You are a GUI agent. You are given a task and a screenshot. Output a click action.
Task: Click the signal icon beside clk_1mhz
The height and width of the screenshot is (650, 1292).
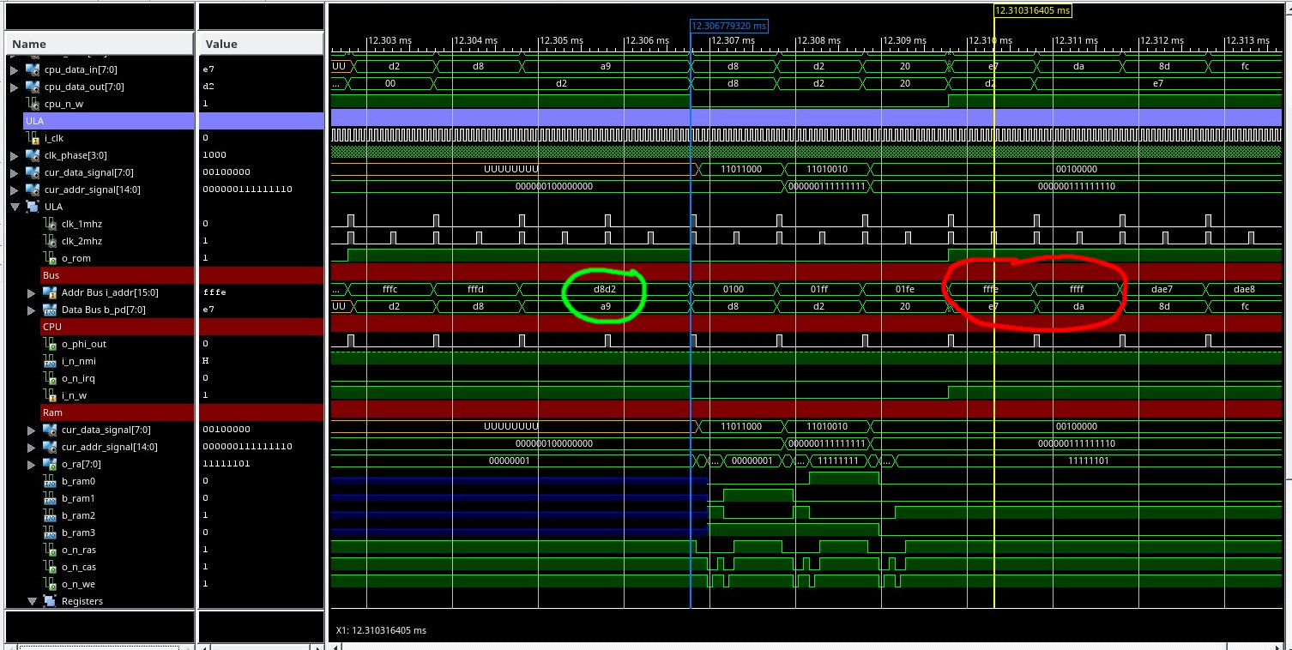tap(50, 224)
